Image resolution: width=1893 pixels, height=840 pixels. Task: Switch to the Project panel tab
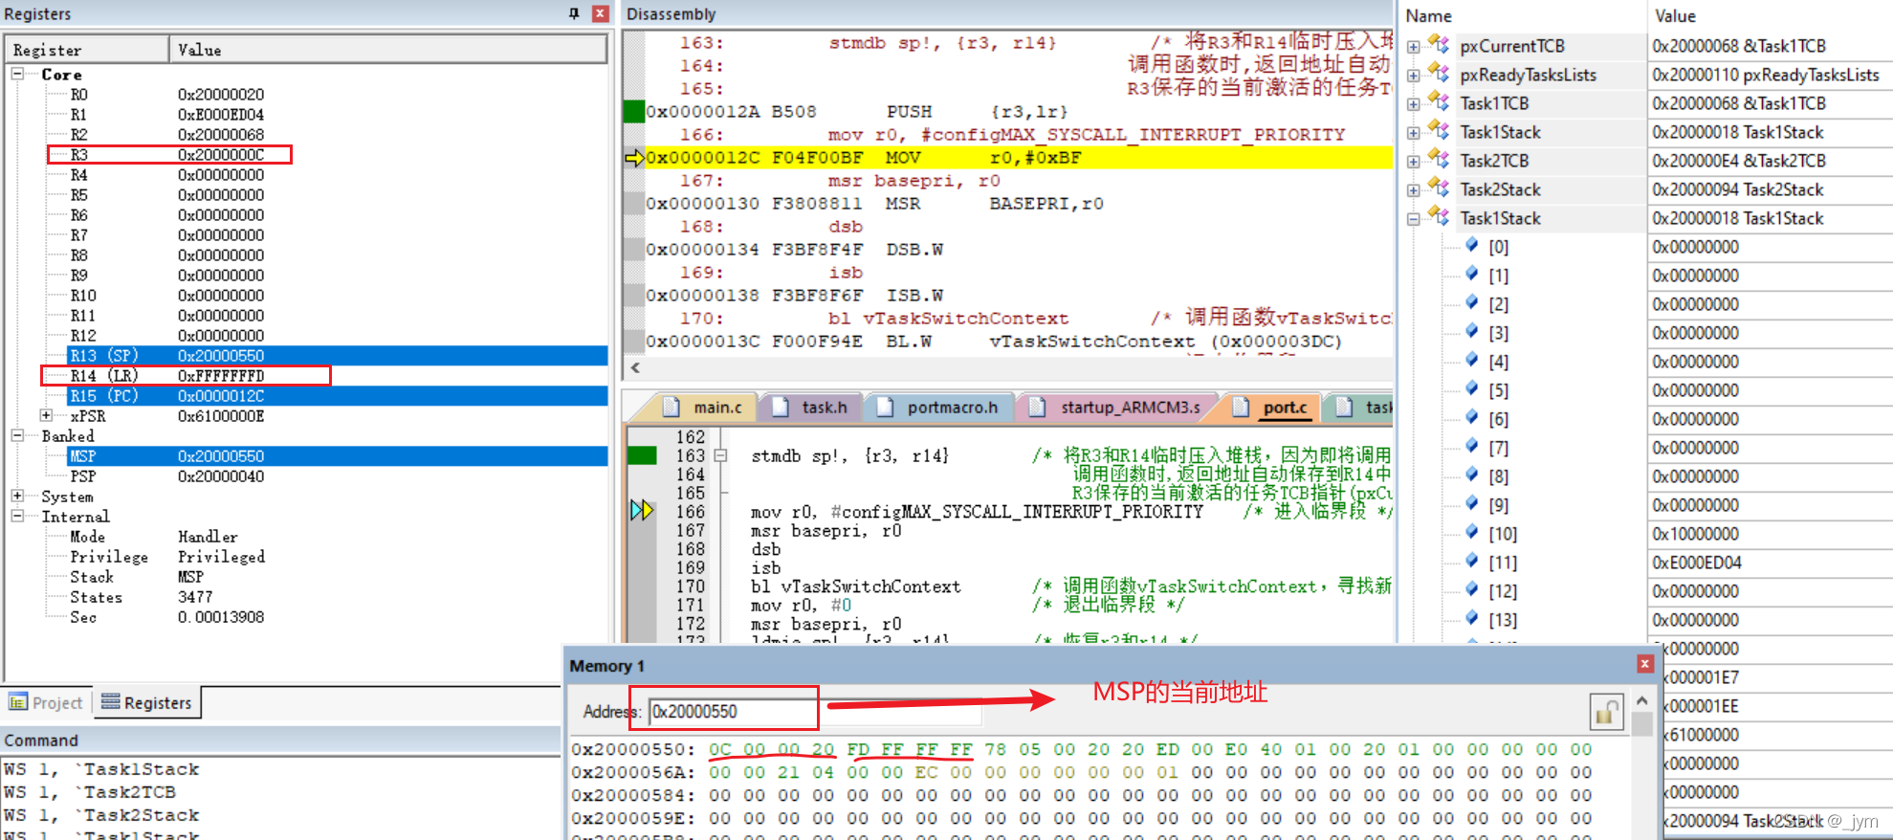point(47,702)
